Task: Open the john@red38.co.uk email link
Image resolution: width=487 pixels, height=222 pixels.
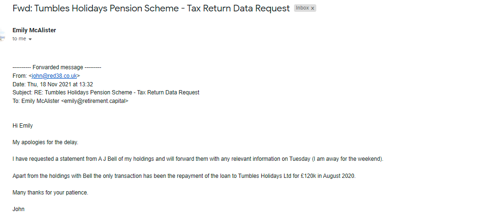Action: [x=55, y=76]
